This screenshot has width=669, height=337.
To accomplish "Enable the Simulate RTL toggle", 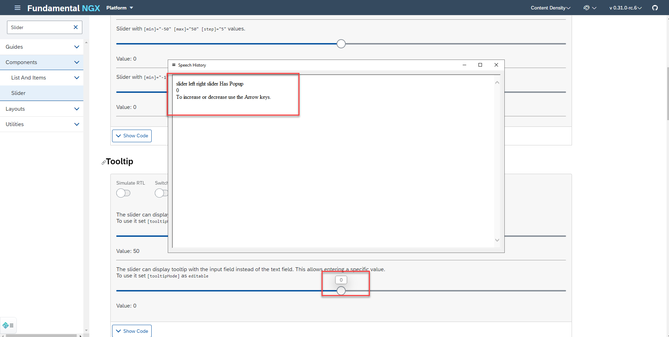I will pos(123,193).
